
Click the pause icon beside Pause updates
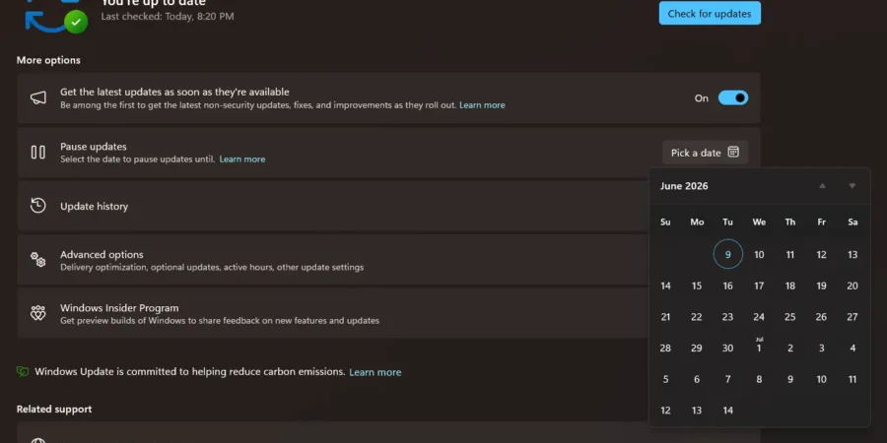point(37,152)
